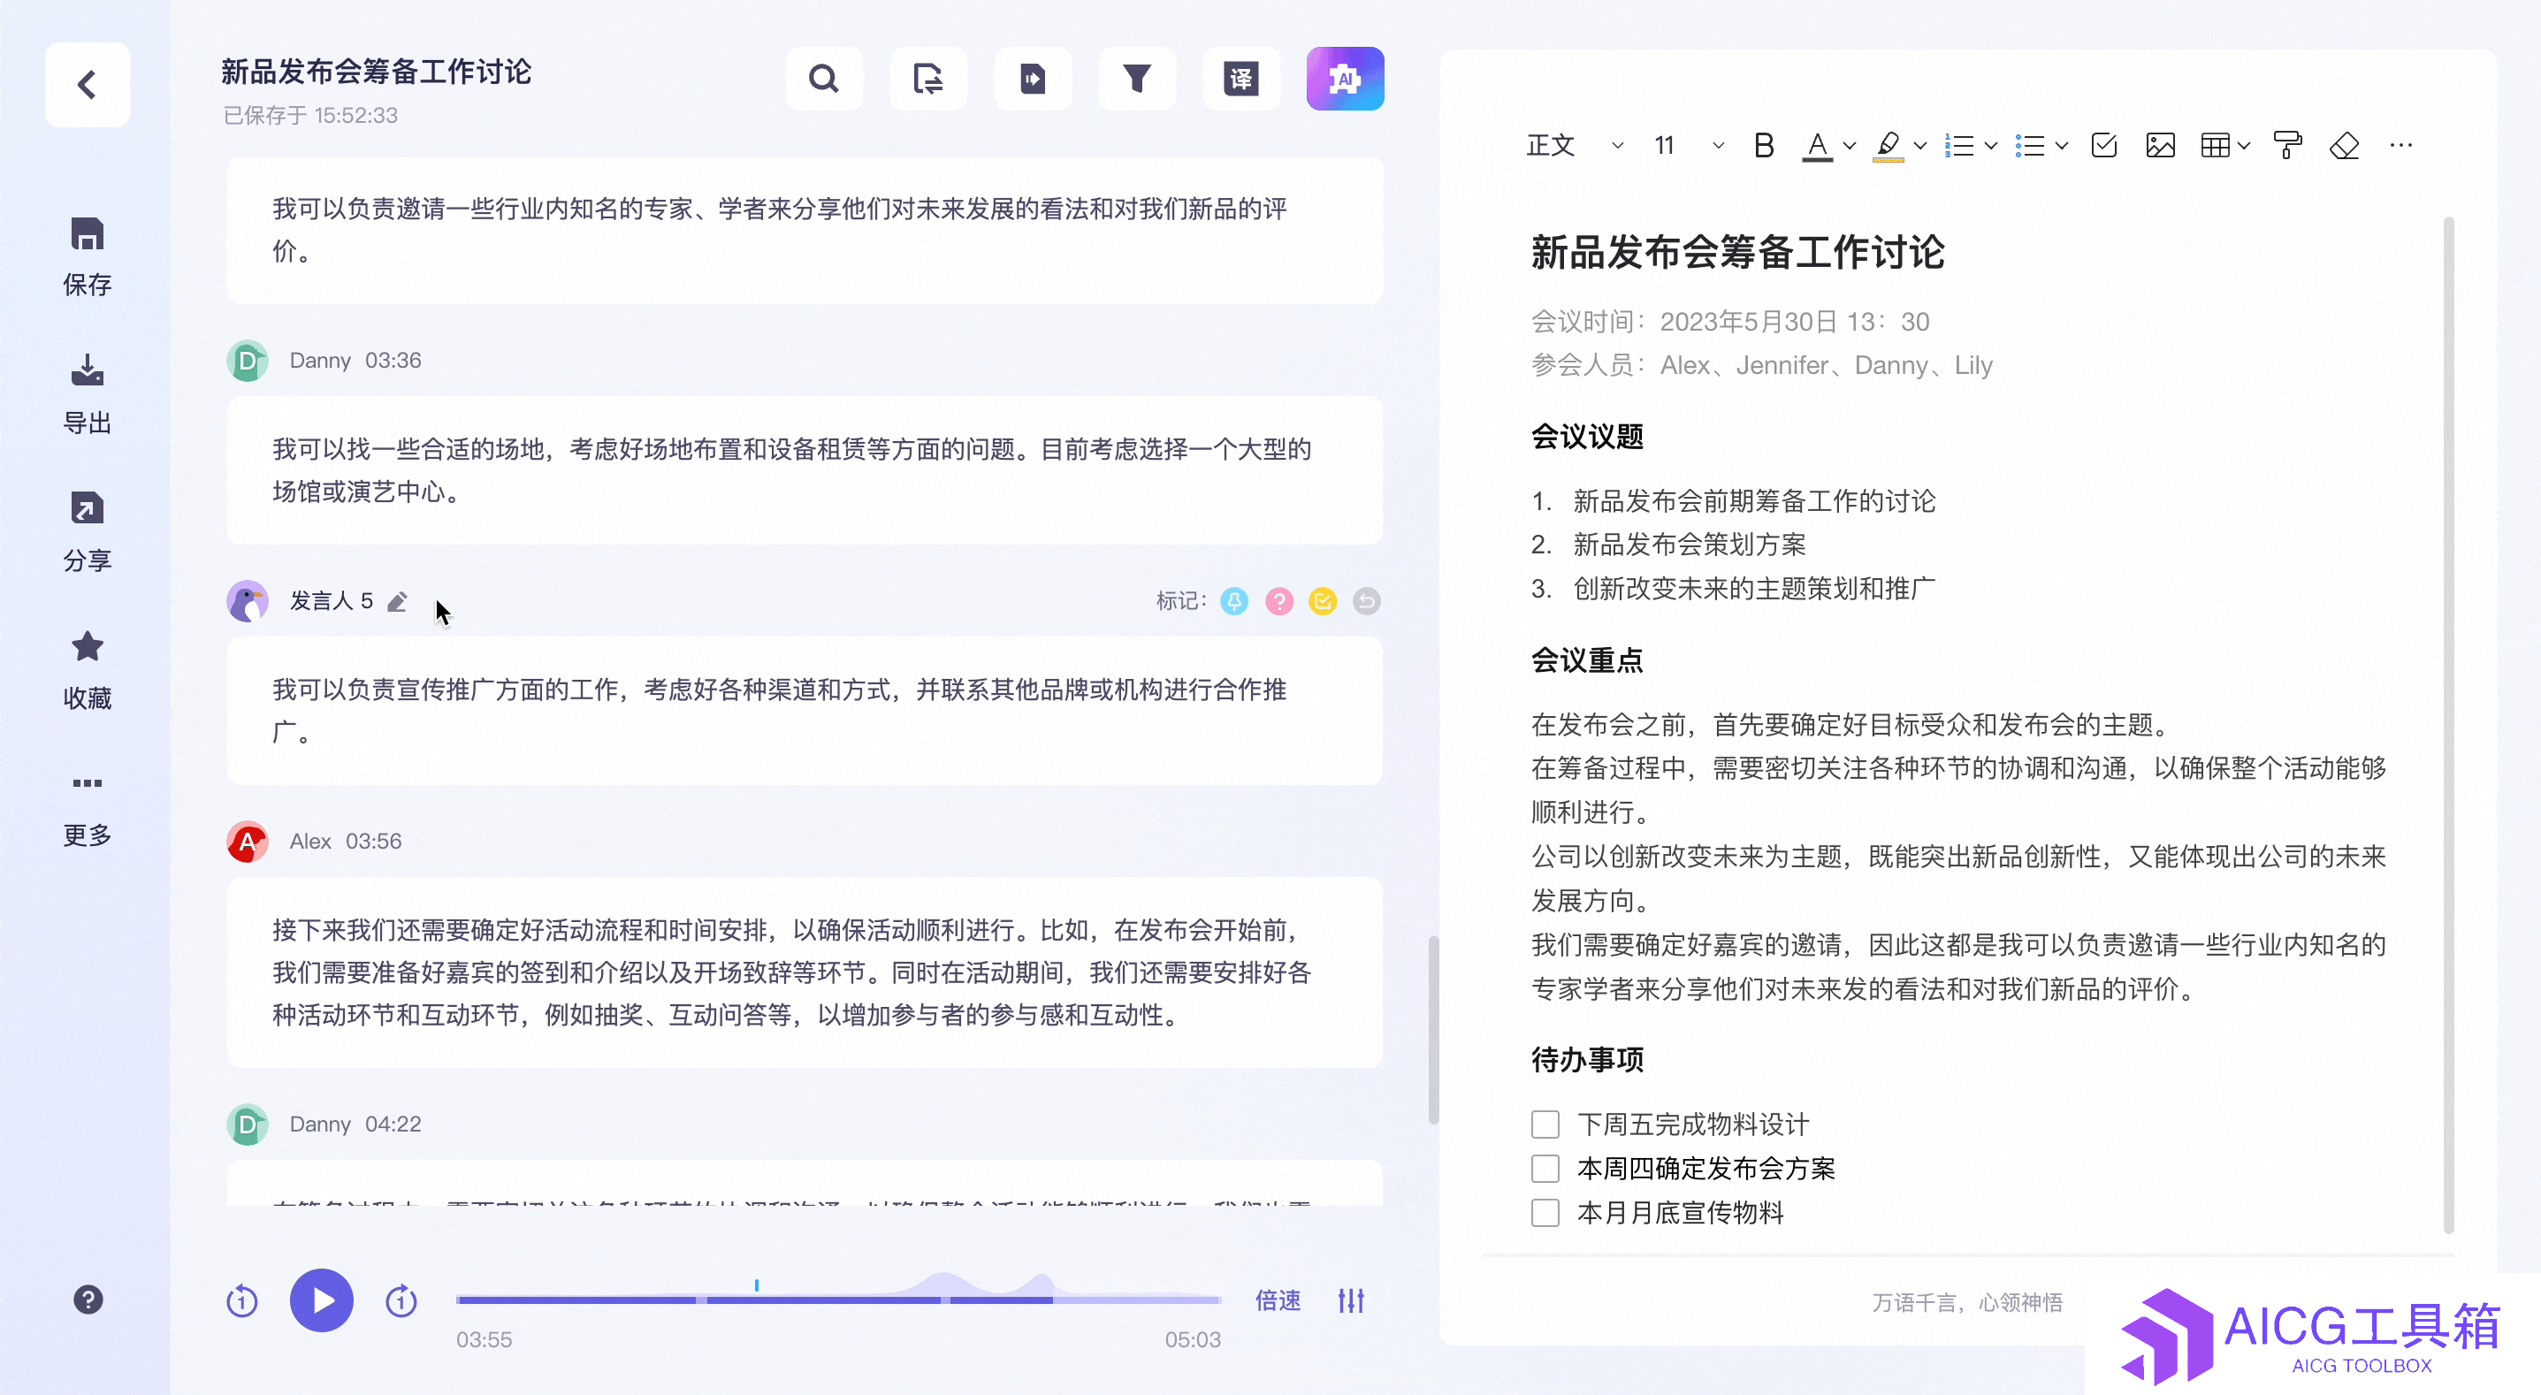Check 本周四确定发布会方案 todo item
The image size is (2541, 1395).
tap(1545, 1169)
